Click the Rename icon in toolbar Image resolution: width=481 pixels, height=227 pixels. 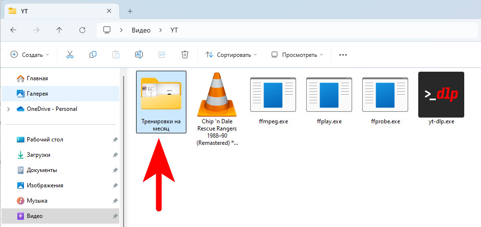(x=139, y=55)
